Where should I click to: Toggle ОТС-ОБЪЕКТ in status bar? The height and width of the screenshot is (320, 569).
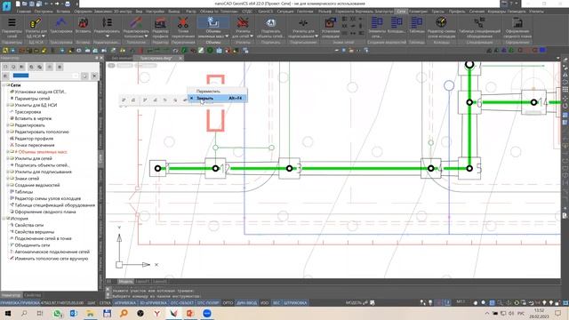tap(182, 302)
